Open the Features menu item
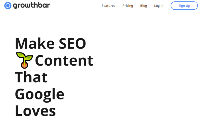The width and height of the screenshot is (199, 121). tap(108, 6)
